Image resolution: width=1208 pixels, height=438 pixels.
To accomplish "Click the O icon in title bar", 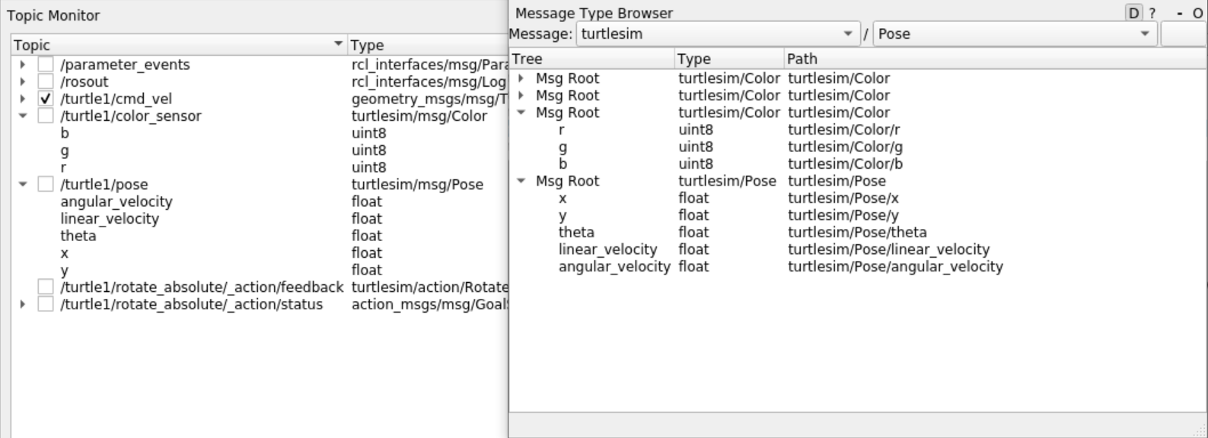I will [1197, 13].
